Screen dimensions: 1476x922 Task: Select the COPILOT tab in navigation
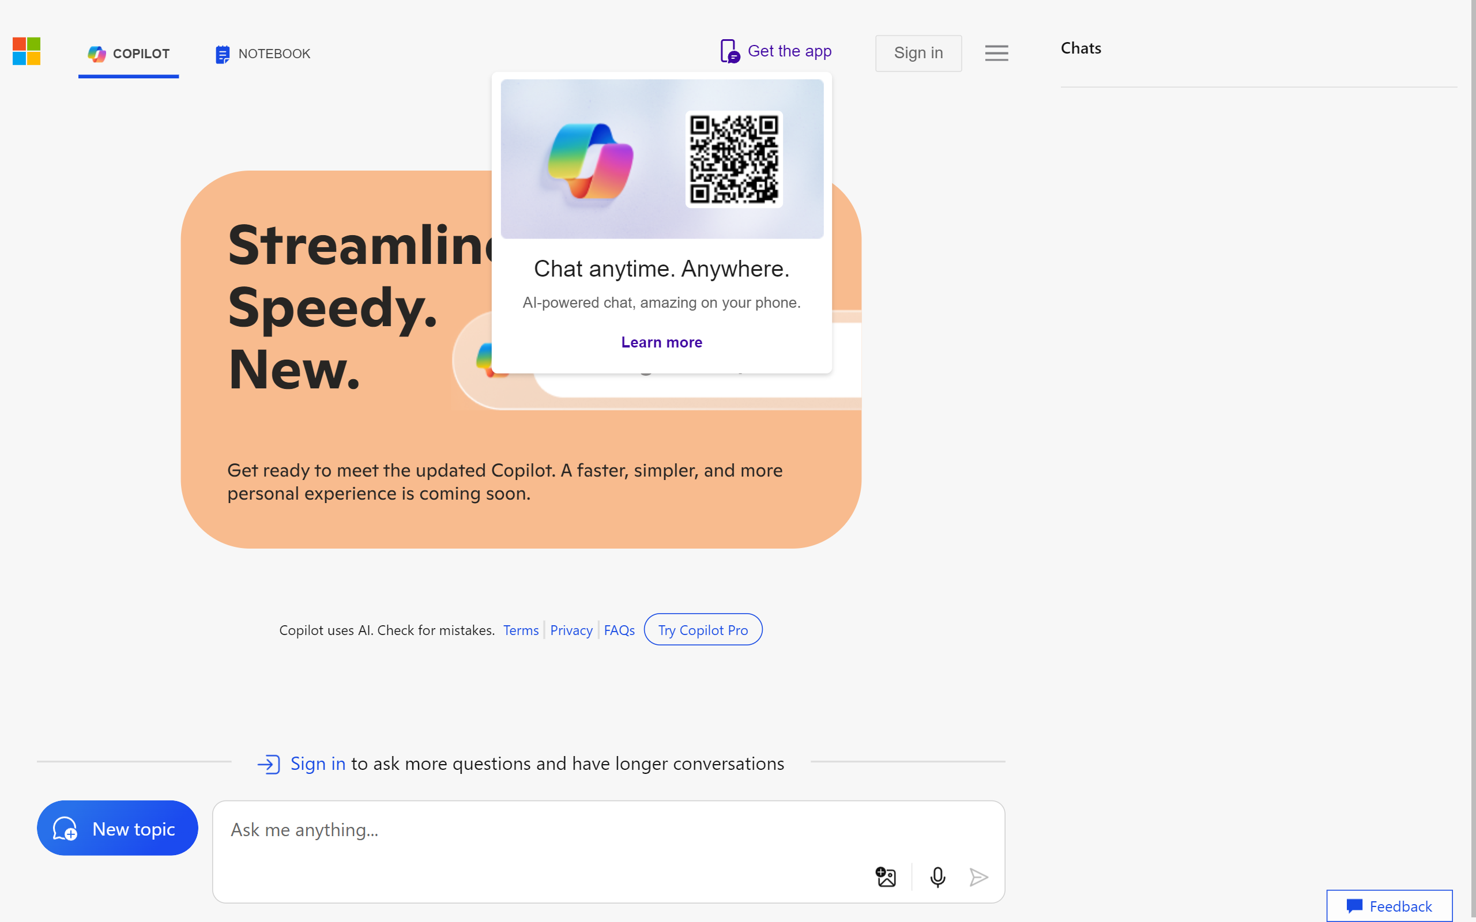coord(129,53)
